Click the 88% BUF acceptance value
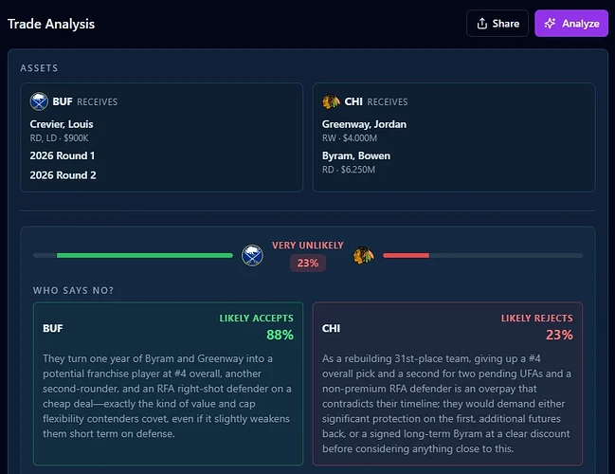The image size is (615, 474). coord(280,335)
